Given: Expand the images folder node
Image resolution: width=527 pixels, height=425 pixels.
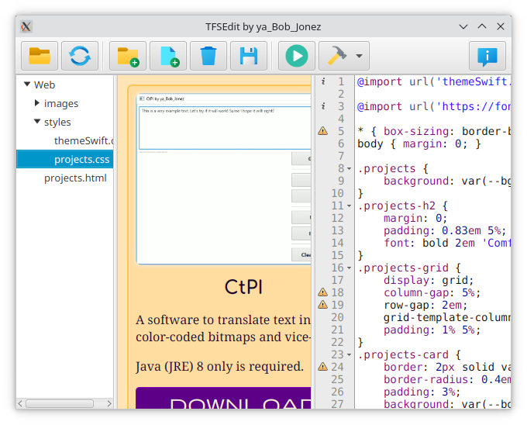Looking at the screenshot, I should click(37, 103).
